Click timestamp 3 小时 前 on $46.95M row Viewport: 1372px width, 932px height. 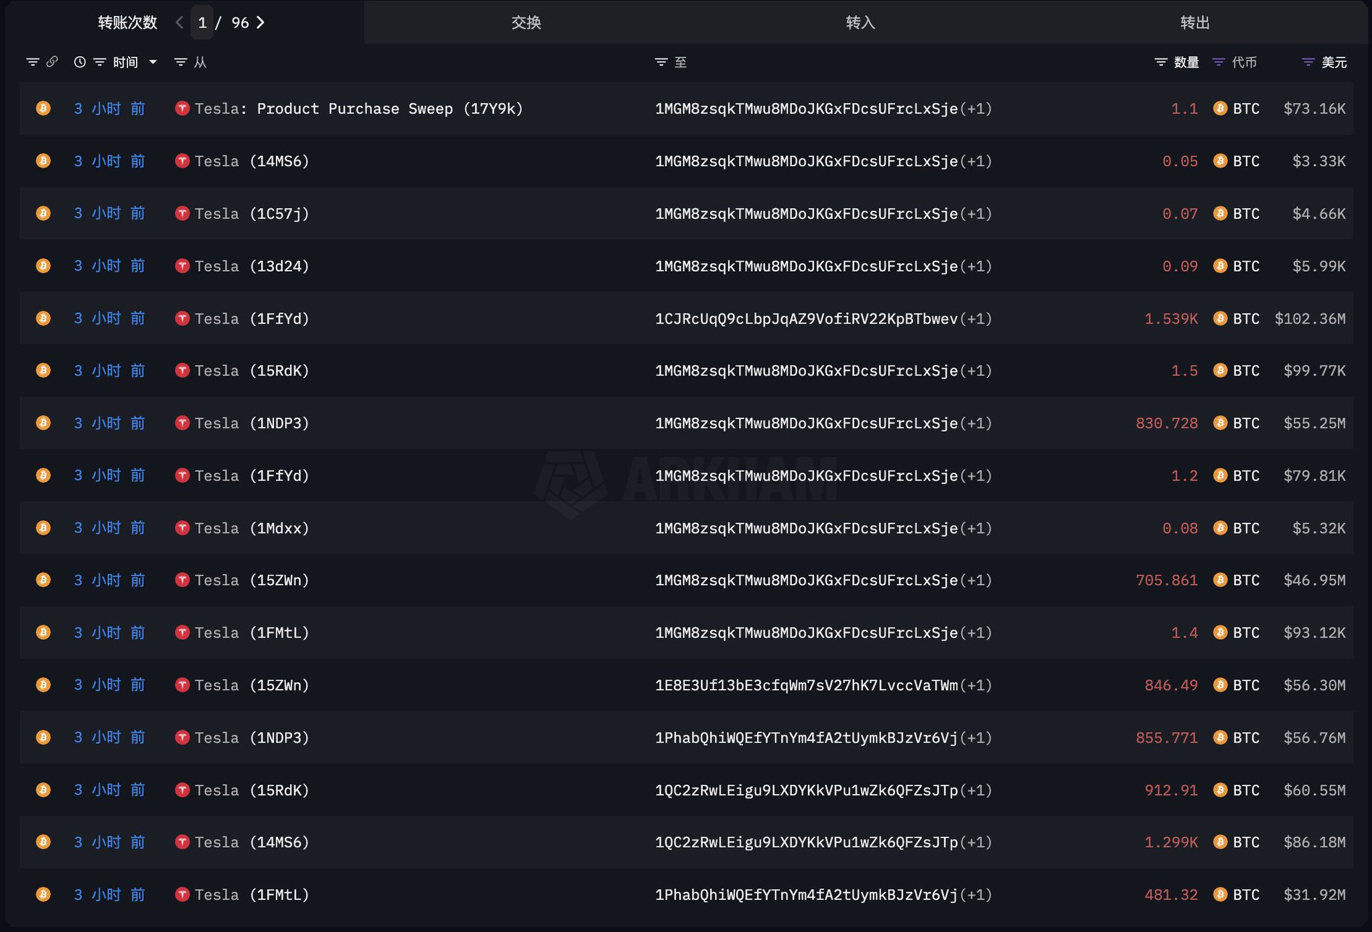point(109,580)
